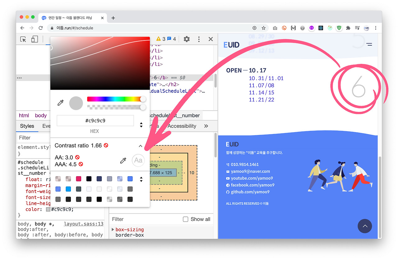Click the camera screenshot extension icon
The image size is (398, 260).
pyautogui.click(x=275, y=28)
